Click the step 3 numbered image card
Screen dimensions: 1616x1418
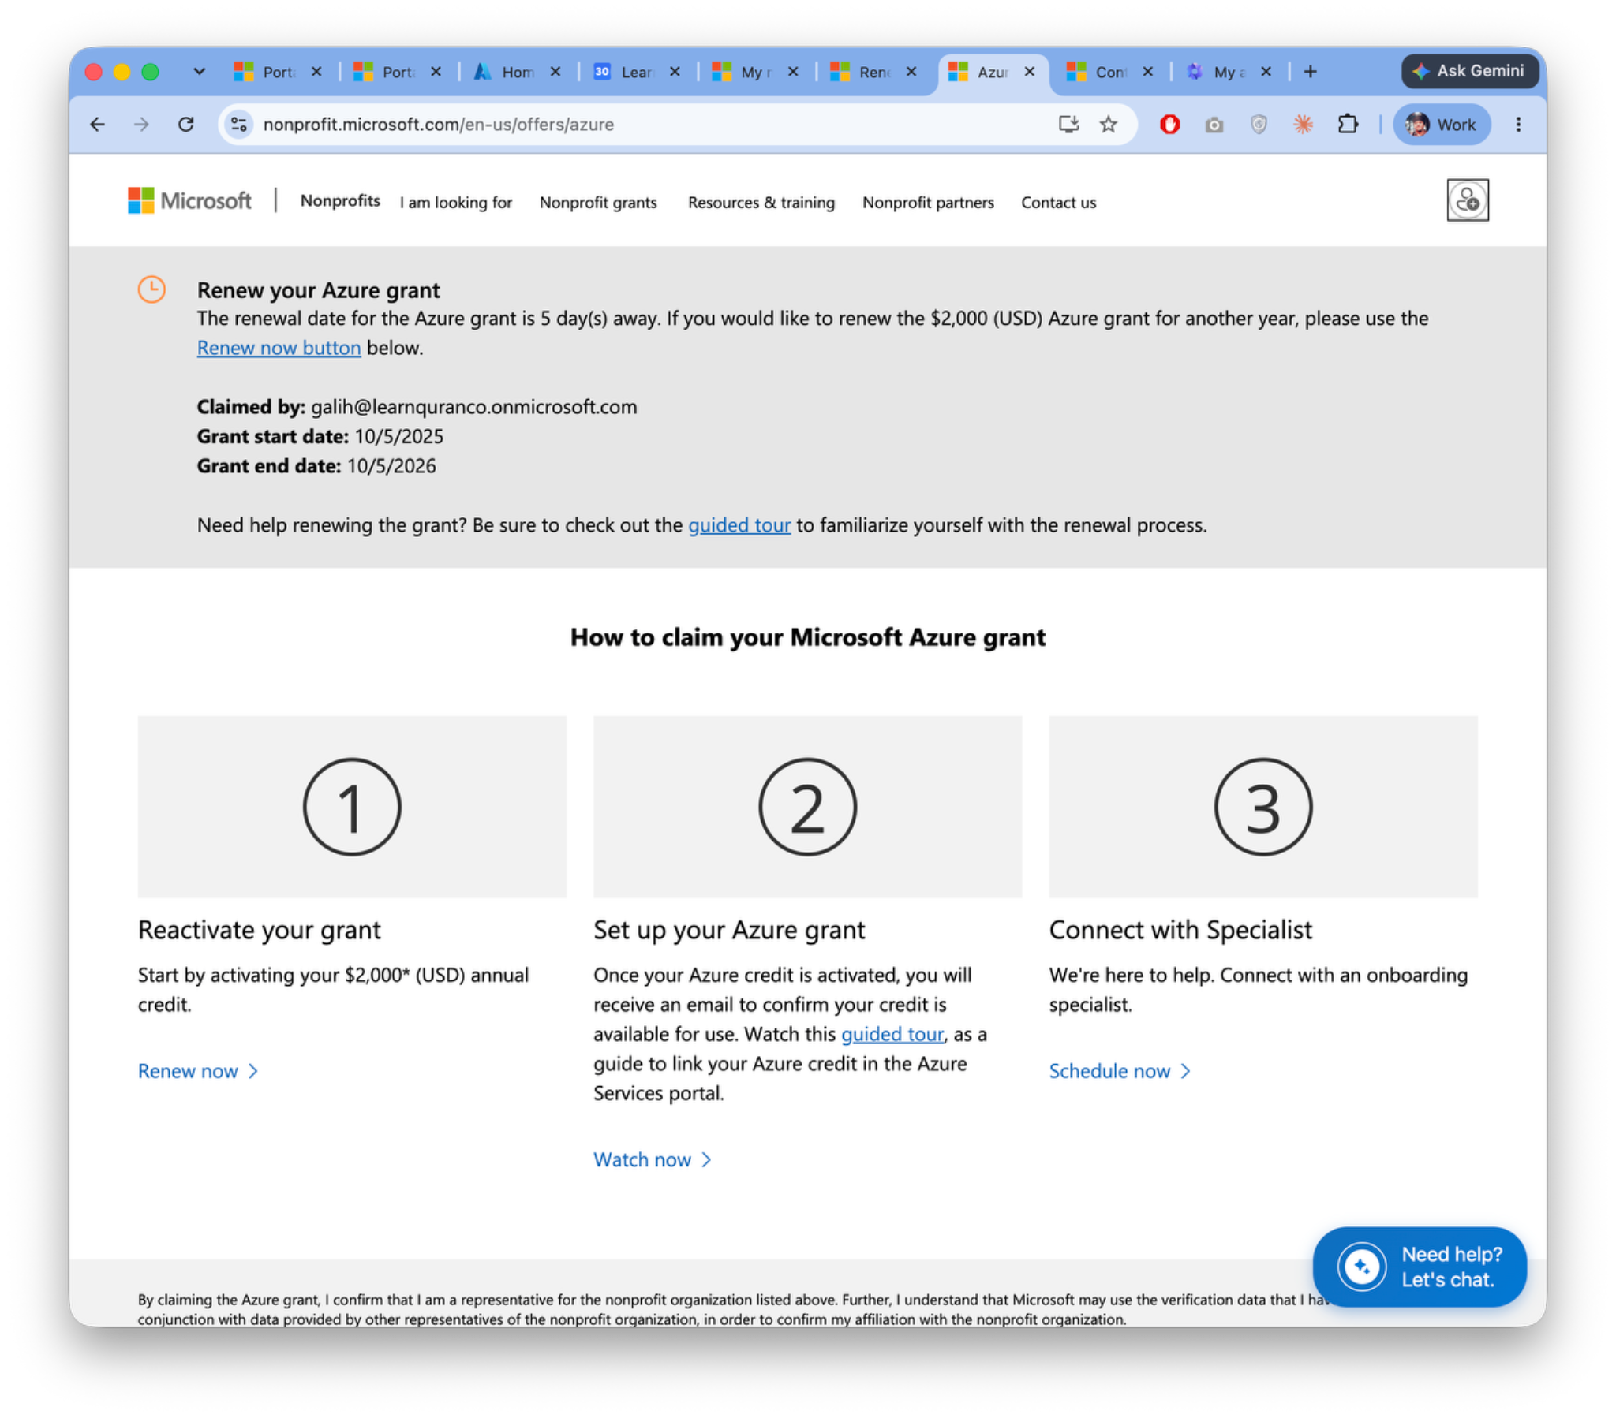[x=1262, y=807]
